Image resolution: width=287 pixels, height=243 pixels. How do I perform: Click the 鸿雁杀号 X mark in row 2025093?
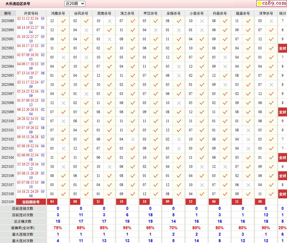pyautogui.click(x=63, y=57)
